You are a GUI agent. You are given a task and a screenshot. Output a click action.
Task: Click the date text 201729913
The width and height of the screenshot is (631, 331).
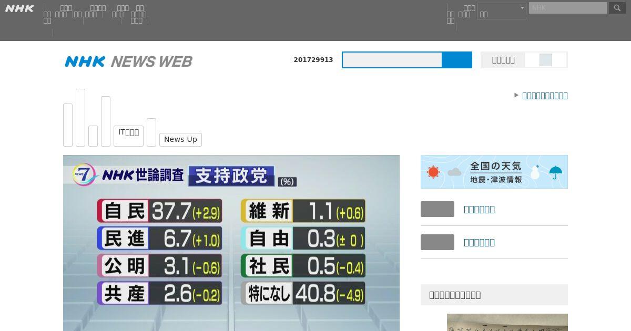[313, 60]
